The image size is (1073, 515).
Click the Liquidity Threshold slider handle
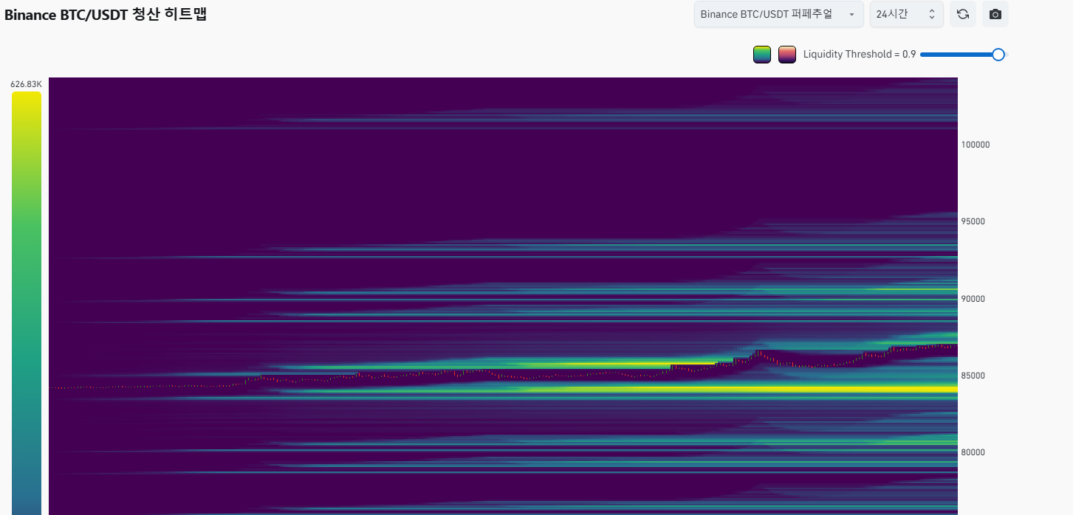point(998,54)
